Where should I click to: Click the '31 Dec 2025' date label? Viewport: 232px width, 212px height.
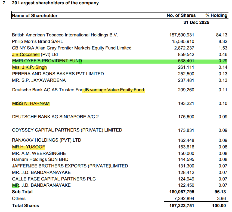click(x=196, y=23)
